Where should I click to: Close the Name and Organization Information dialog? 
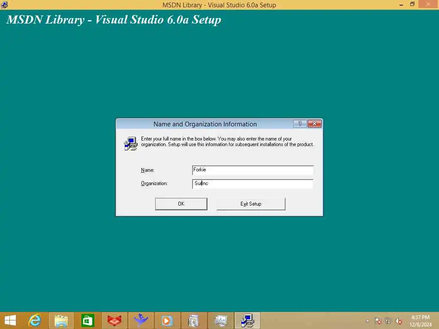[x=314, y=124]
